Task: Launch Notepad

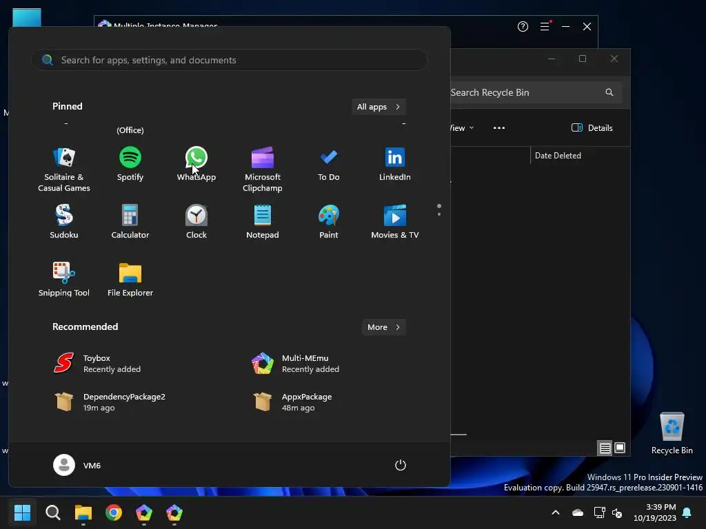Action: point(263,222)
